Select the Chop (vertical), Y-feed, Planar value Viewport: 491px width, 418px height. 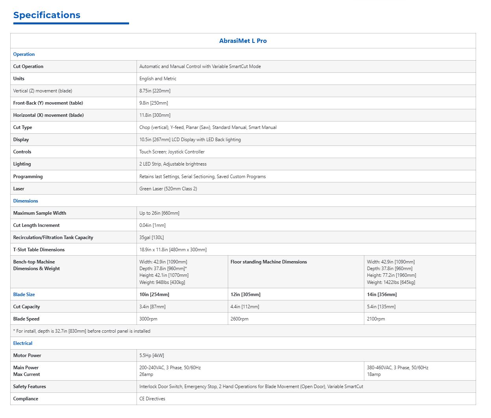pyautogui.click(x=208, y=127)
